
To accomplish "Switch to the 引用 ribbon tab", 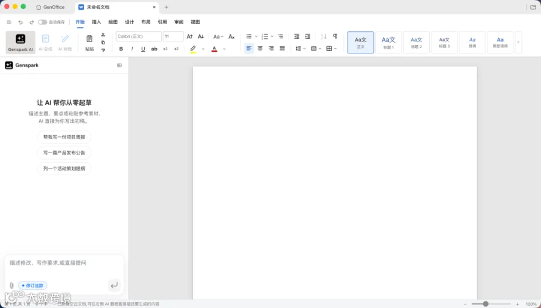I will tap(162, 22).
